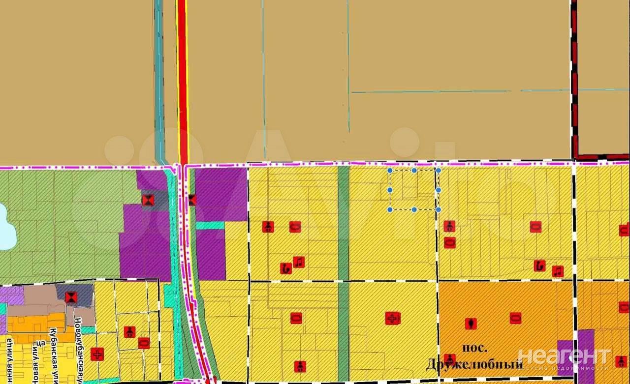Select the medical cross icon beside Новокубанская street

pos(97,354)
